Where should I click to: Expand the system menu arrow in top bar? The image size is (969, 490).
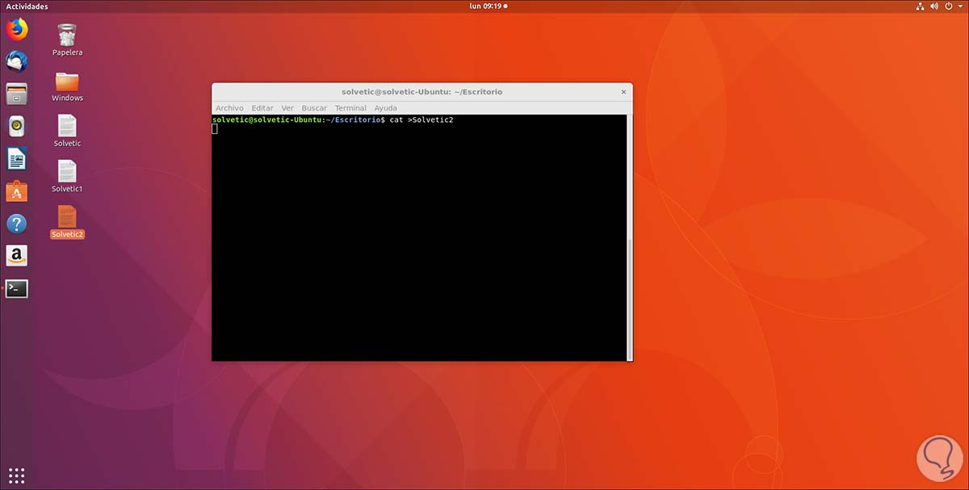click(x=959, y=6)
